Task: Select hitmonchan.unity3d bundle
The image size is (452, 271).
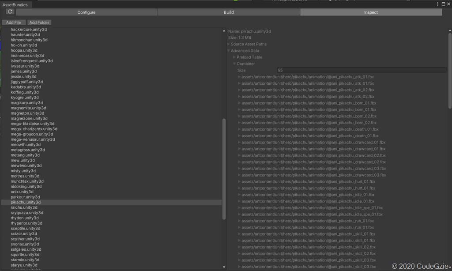Action: [x=29, y=40]
